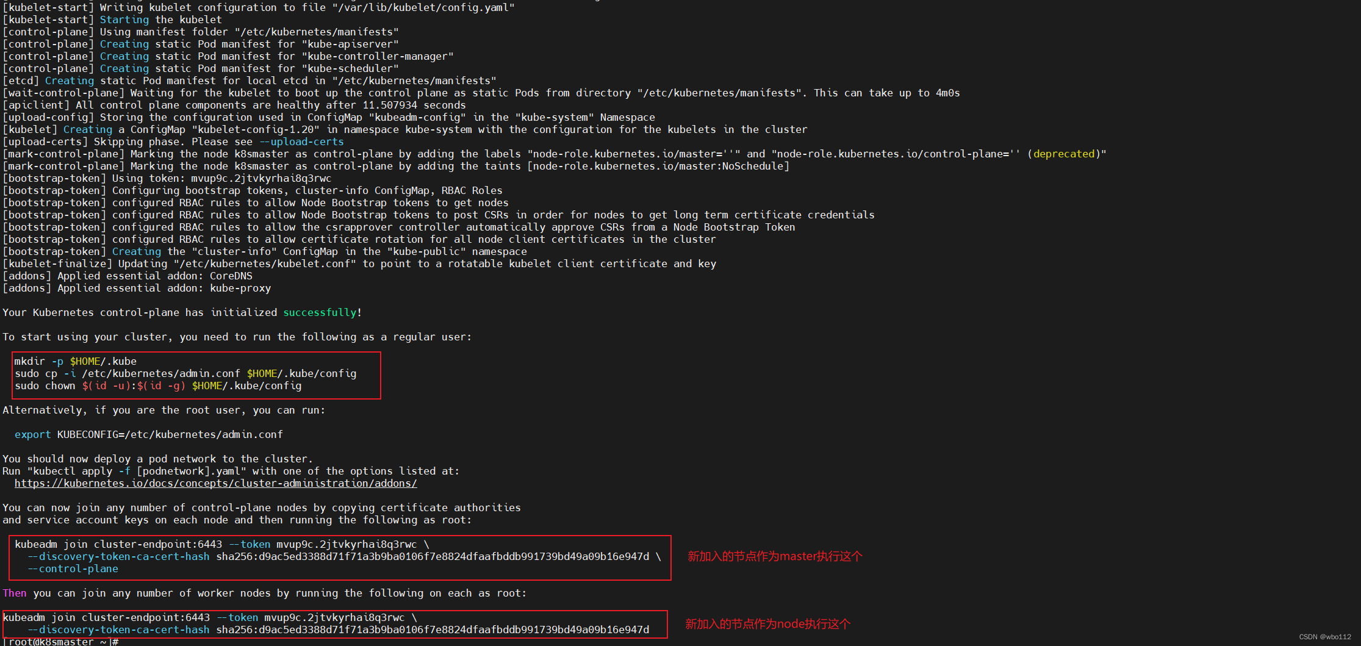This screenshot has width=1361, height=646.
Task: Click the '[bootstrap-token] Using token: mvup9c.2jtvkyrhai8q3rwc' line
Action: click(167, 178)
